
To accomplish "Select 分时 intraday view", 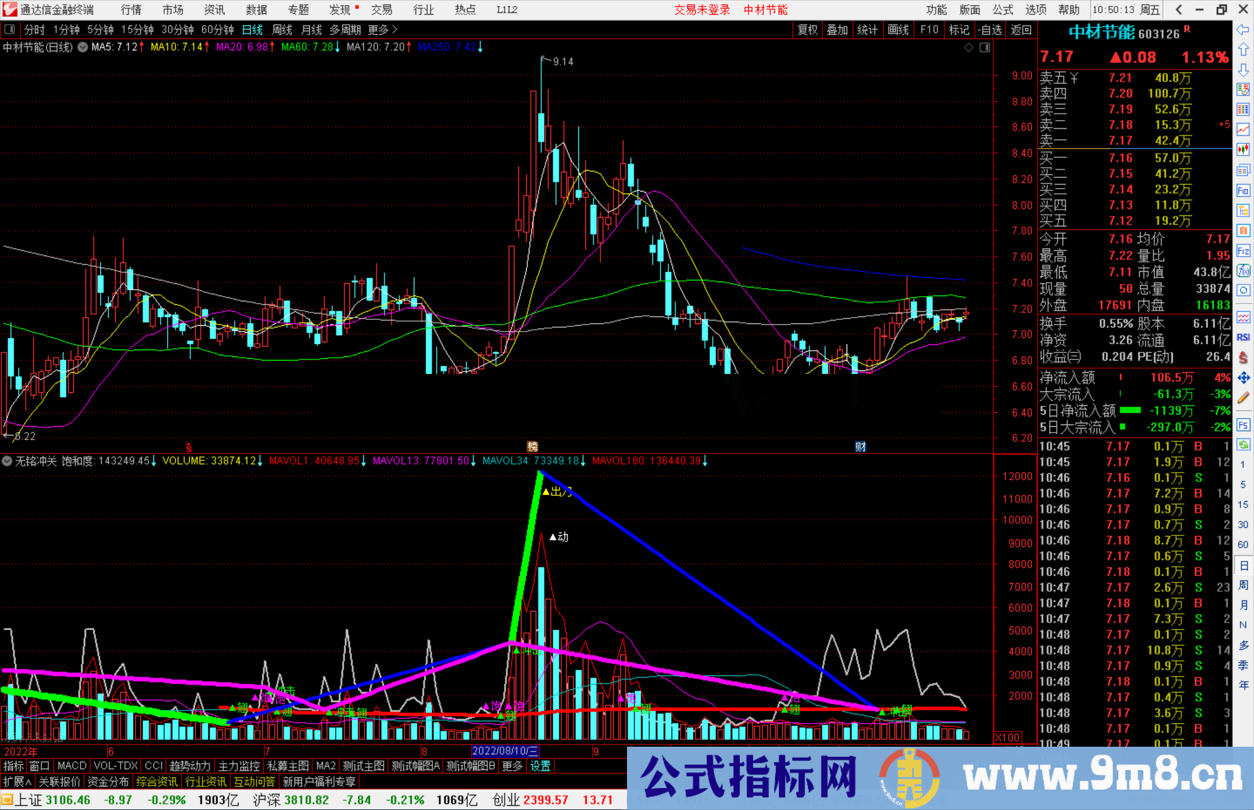I will 34,30.
